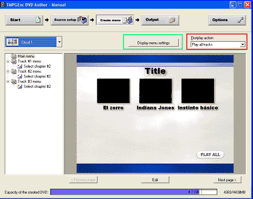The width and height of the screenshot is (253, 199).
Task: Click the Next page button
Action: [227, 180]
